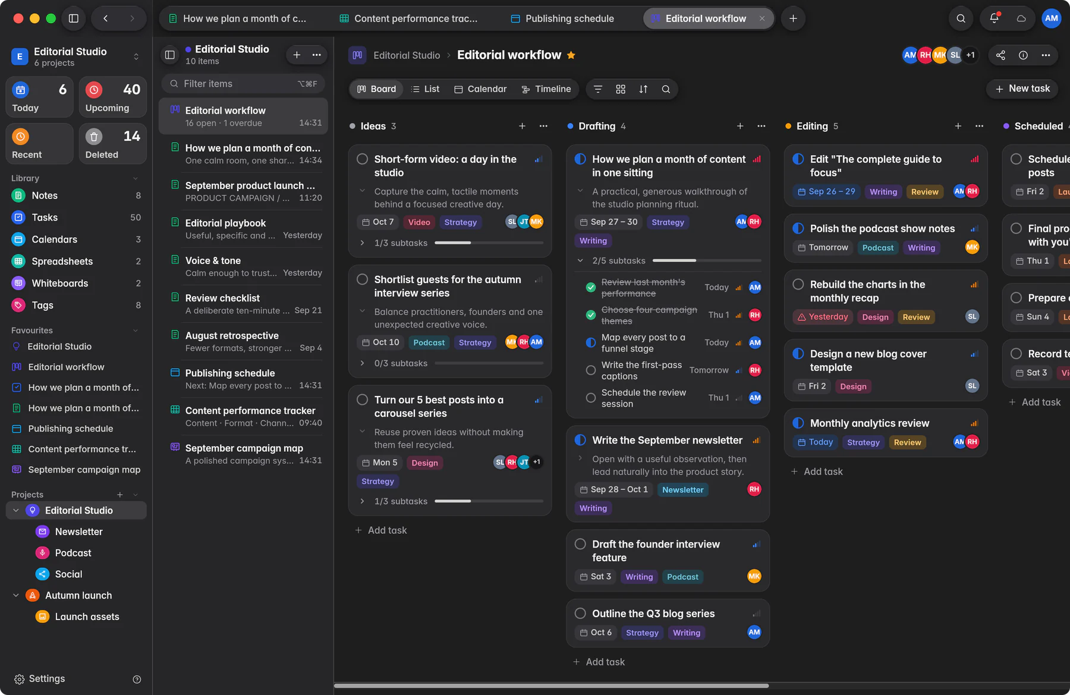
Task: Click the horizontal board scrollbar
Action: point(551,685)
